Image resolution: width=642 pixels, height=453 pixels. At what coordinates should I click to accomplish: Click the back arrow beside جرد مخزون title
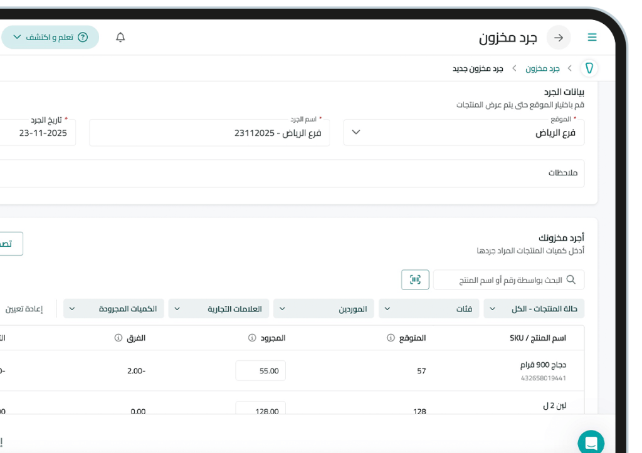[558, 38]
